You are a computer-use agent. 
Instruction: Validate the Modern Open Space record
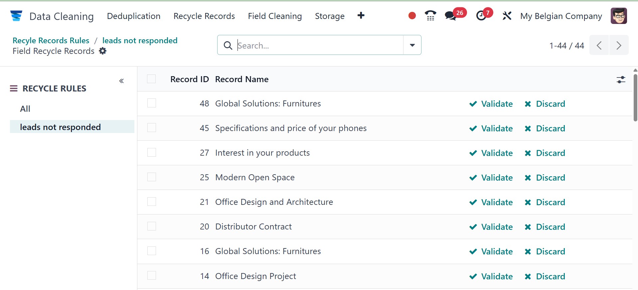(491, 178)
